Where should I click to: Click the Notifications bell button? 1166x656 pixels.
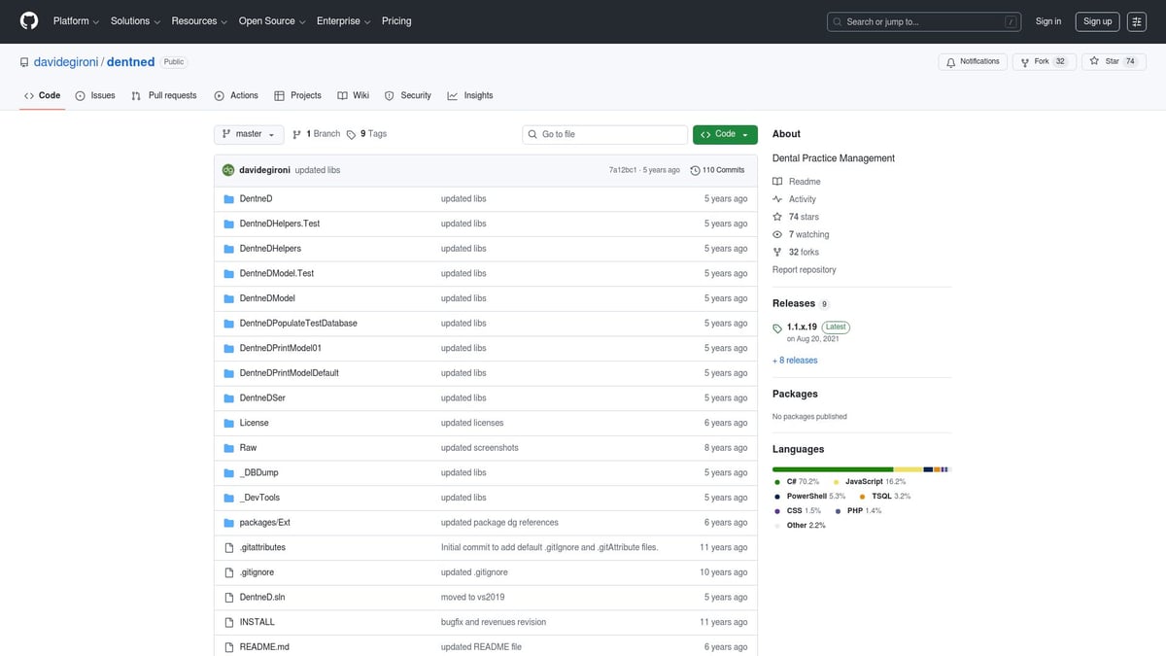pos(972,61)
